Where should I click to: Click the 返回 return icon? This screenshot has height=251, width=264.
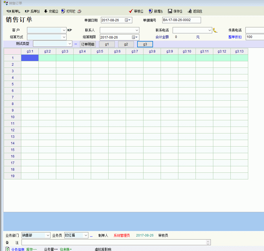190,11
